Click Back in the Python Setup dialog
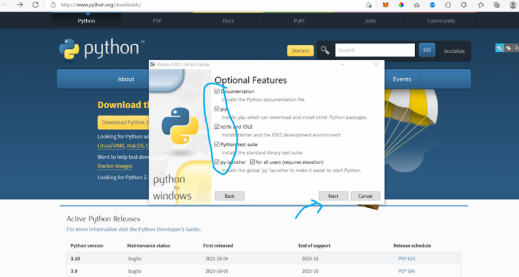 [229, 196]
